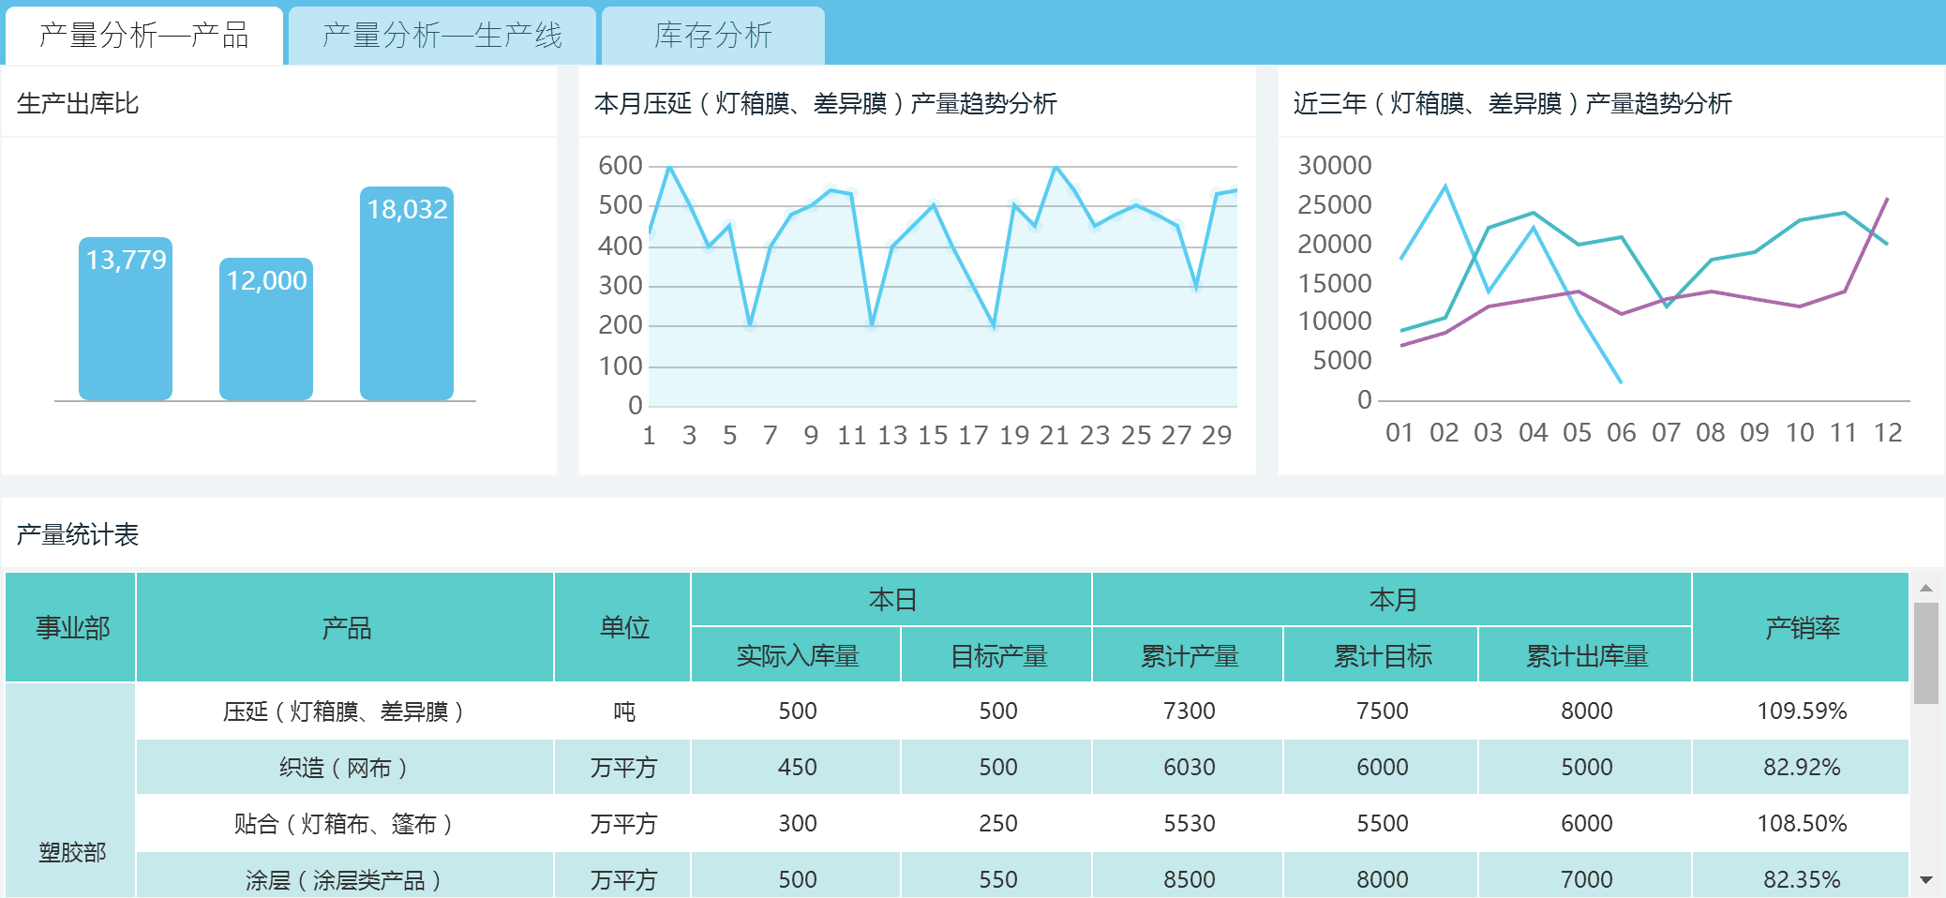Click the 塑胶部 department cell
This screenshot has height=898, width=1946.
70,853
